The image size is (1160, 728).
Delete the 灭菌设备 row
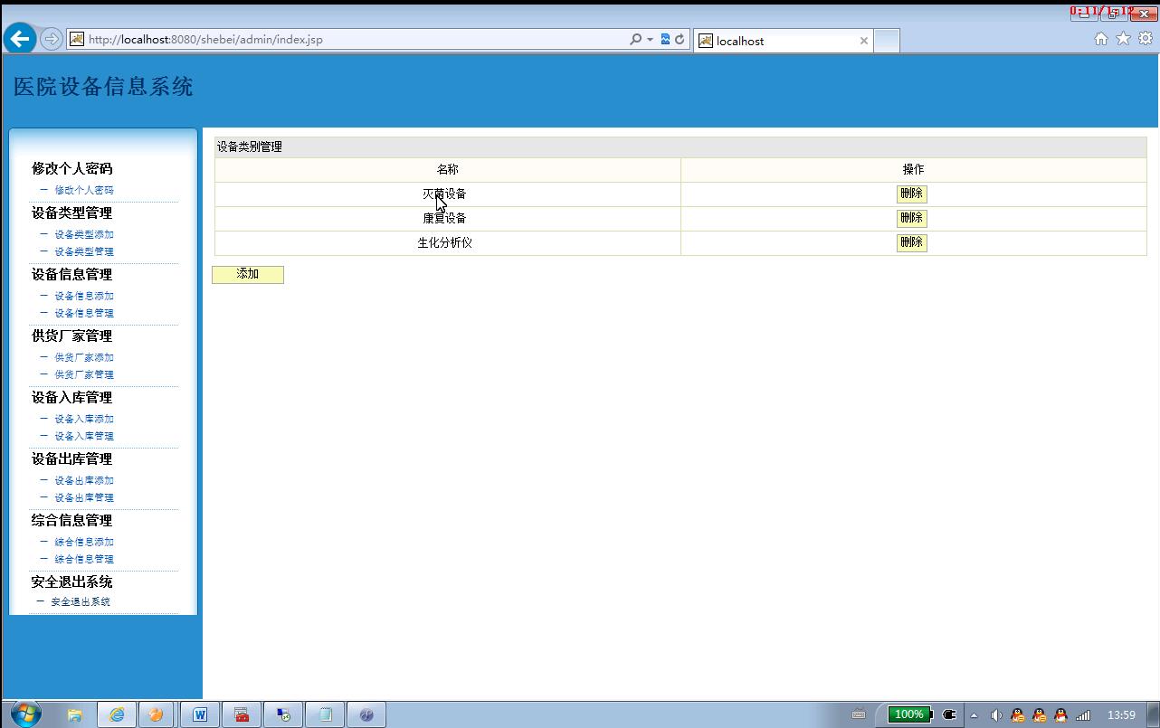tap(911, 194)
